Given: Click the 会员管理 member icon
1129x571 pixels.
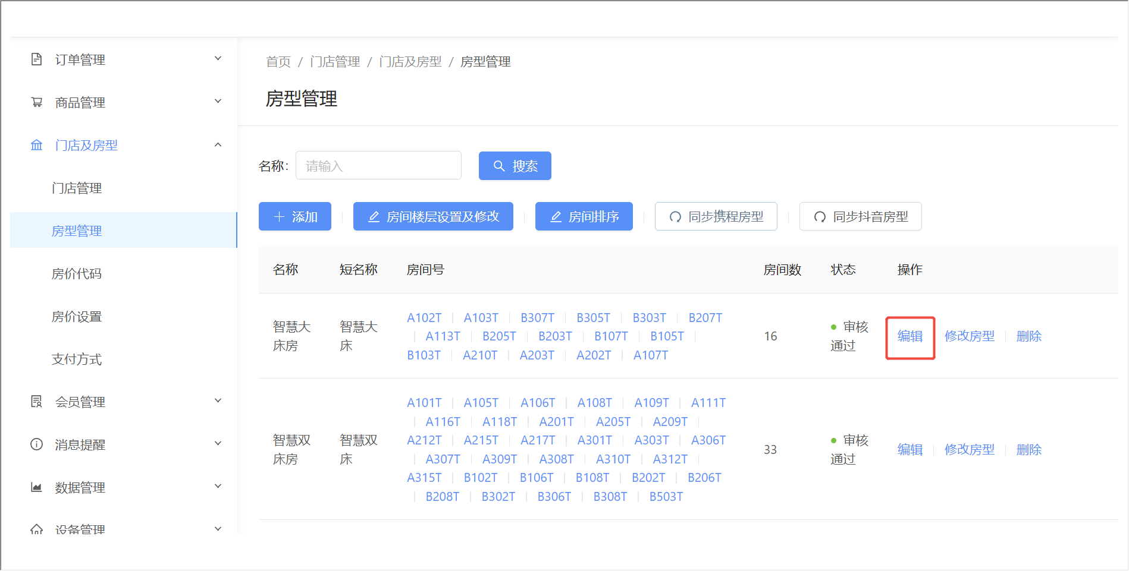Looking at the screenshot, I should click(x=36, y=401).
